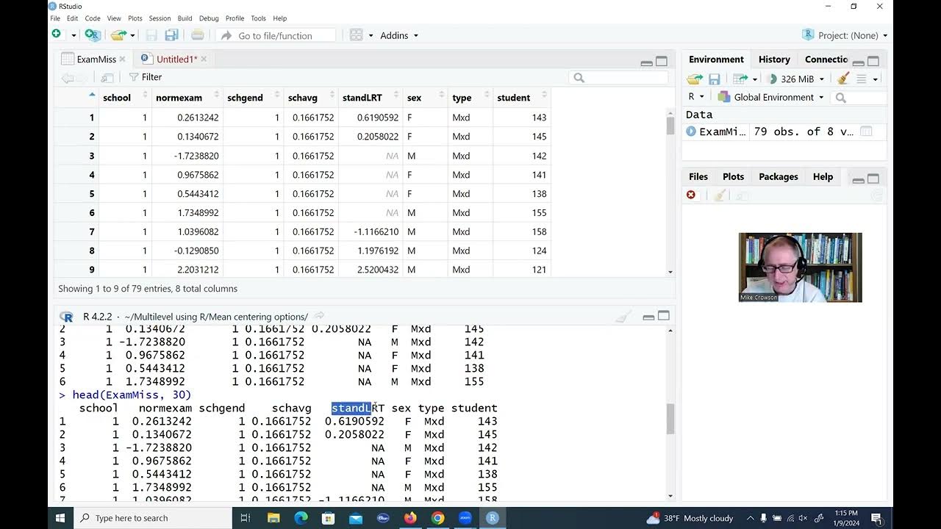Viewport: 941px width, 529px height.
Task: Click the Open File folder icon
Action: pyautogui.click(x=118, y=35)
